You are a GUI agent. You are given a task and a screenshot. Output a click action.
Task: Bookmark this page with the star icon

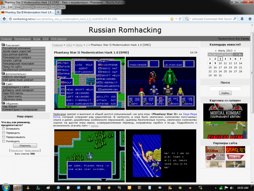click(x=172, y=19)
